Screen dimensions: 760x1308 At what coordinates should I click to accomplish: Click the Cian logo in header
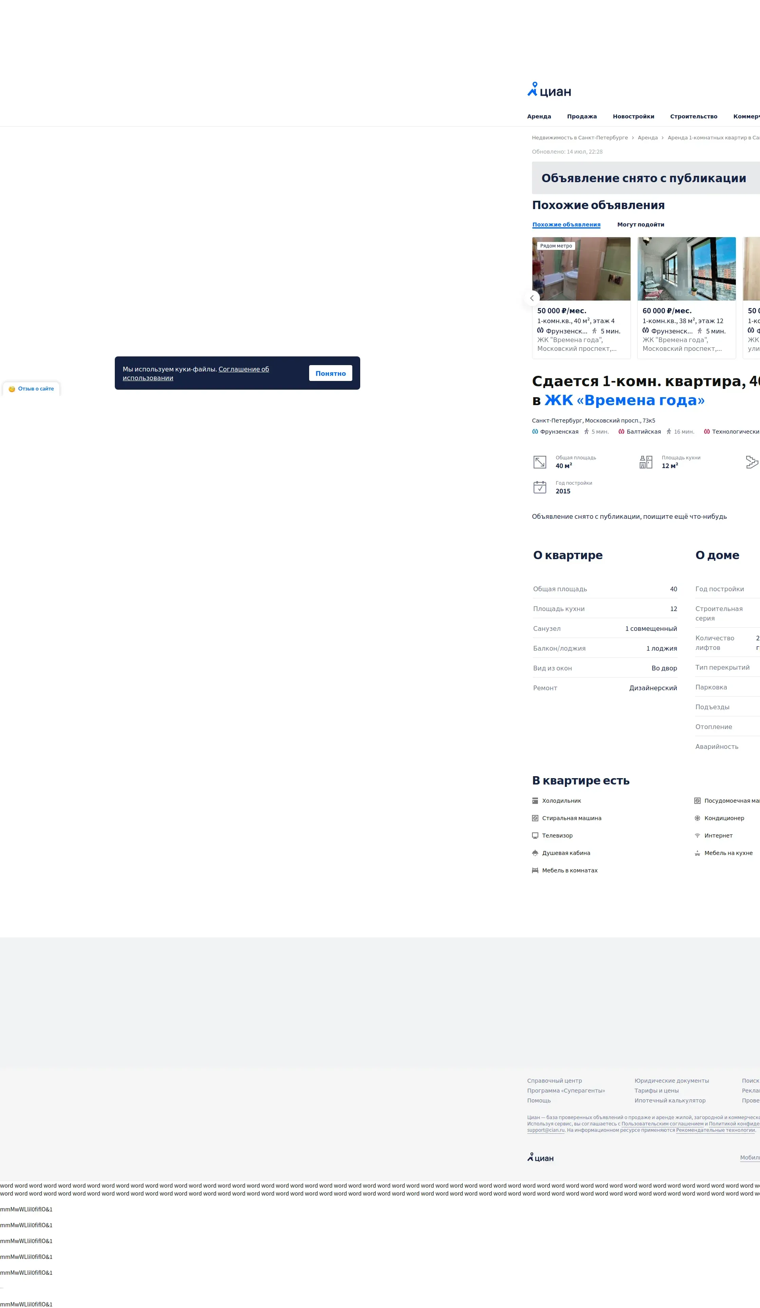[x=549, y=91]
